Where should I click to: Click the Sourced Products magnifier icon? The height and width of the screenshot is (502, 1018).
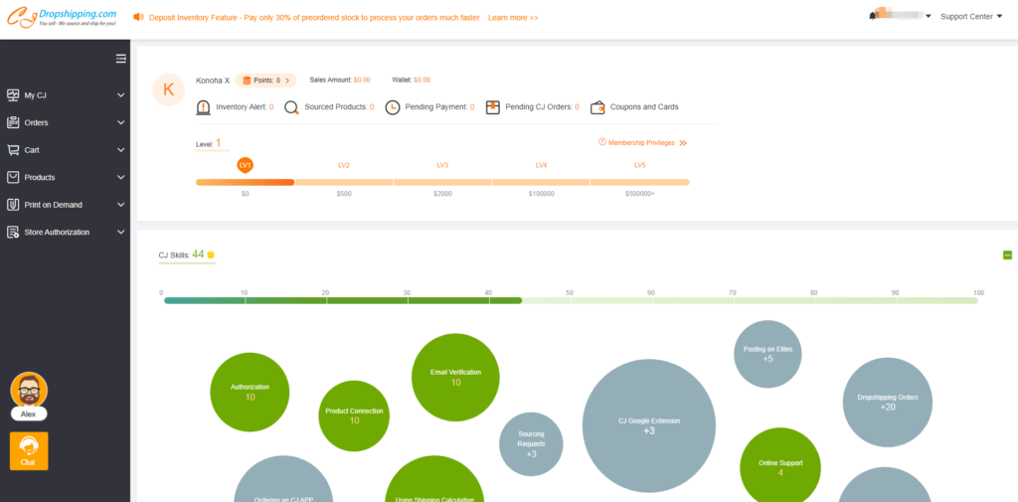tap(292, 107)
